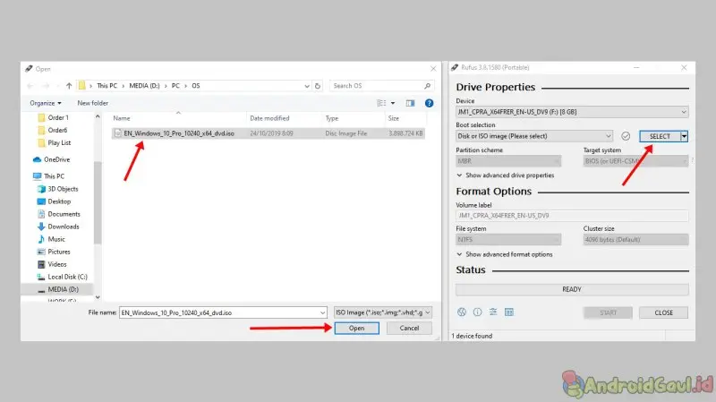
Task: Click the READY status progress bar
Action: [x=572, y=289]
